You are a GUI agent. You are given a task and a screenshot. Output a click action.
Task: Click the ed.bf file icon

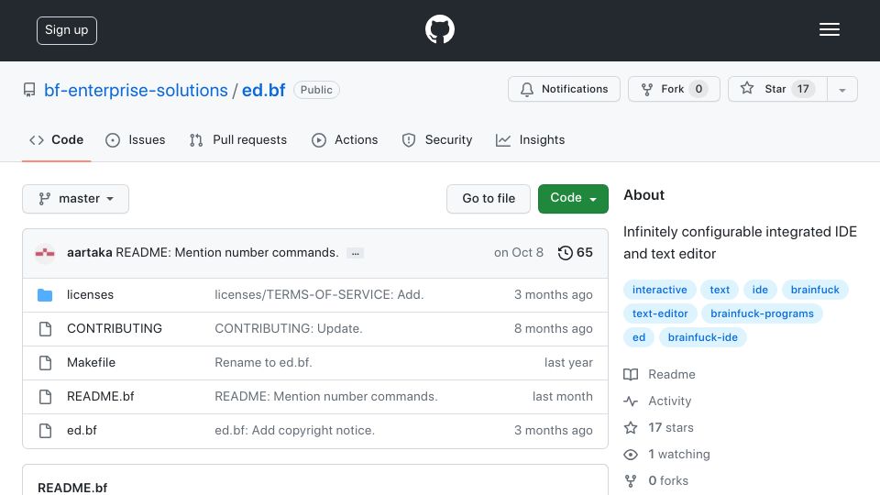pyautogui.click(x=46, y=431)
